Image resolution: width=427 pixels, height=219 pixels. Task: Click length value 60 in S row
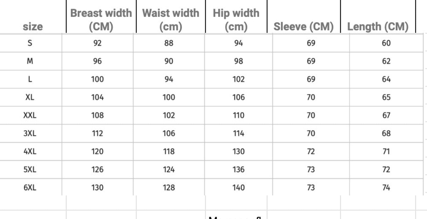coord(386,43)
